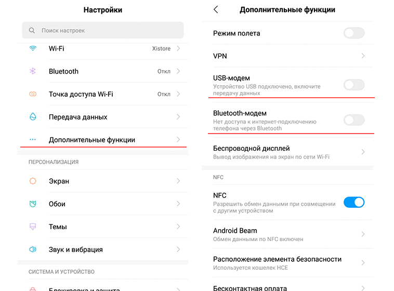Tap the Bluetooth icon
The height and width of the screenshot is (291, 394).
33,71
